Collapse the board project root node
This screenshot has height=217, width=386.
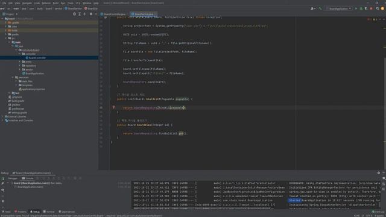click(2, 19)
